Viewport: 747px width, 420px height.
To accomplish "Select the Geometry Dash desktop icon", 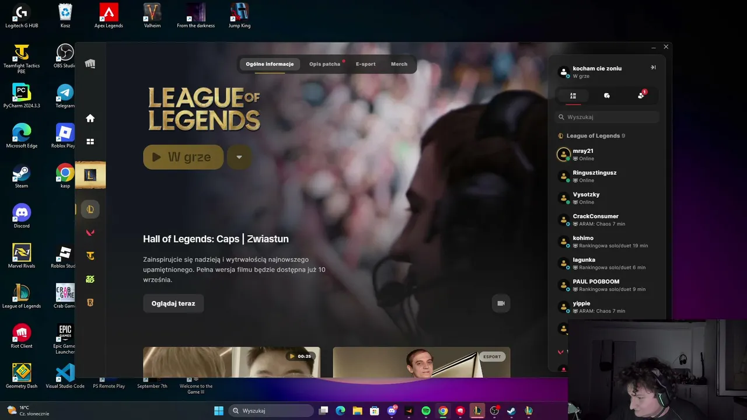I will [22, 376].
